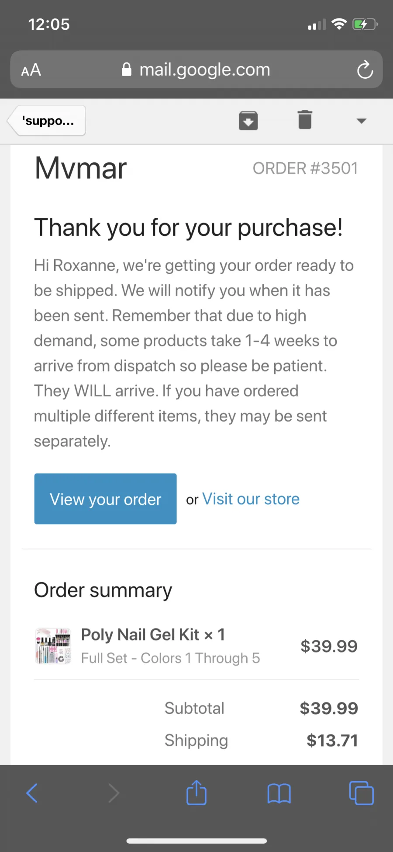
Task: Open the AA text size menu
Action: [x=31, y=70]
